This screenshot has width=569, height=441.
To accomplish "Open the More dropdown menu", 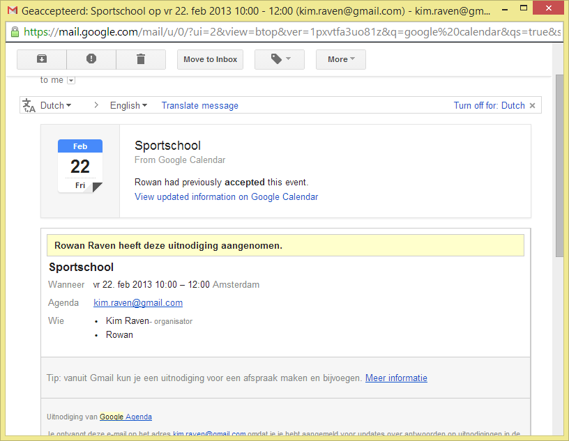I will pos(341,59).
